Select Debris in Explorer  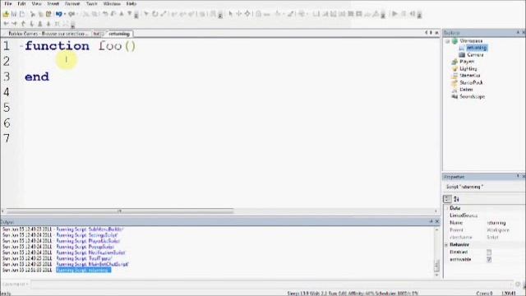coord(466,90)
